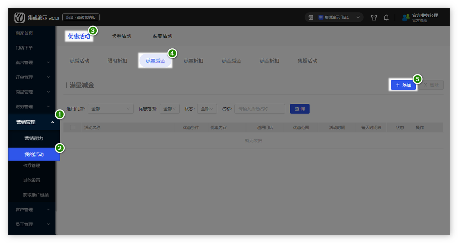Open 状态 filter dropdown
This screenshot has width=458, height=243.
[207, 109]
